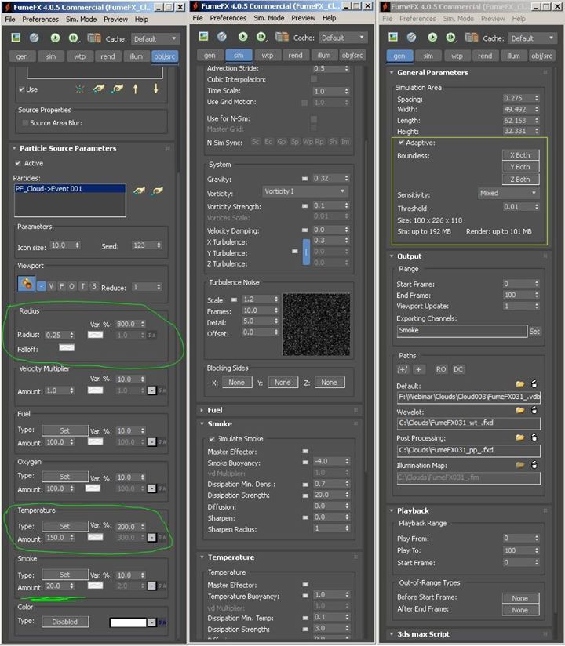Viewport: 565px width, 646px height.
Task: Enable Cubic Interpolation checkbox
Action: point(314,79)
